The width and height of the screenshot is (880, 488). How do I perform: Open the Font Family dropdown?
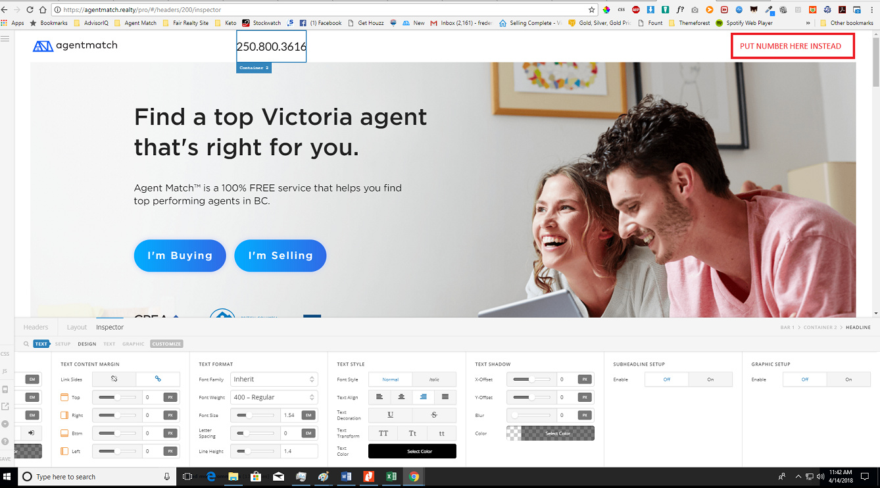(x=274, y=379)
